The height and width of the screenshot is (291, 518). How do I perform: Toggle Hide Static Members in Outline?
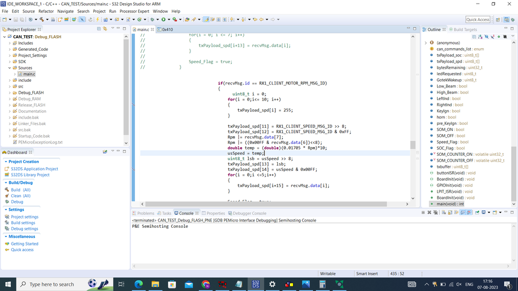point(493,37)
